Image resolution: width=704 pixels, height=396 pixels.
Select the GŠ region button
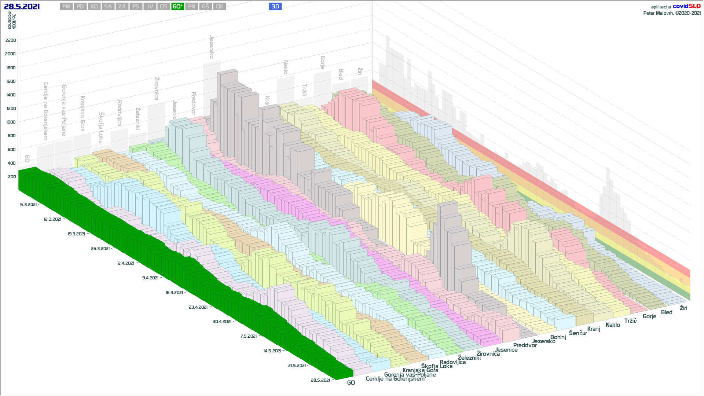point(205,7)
